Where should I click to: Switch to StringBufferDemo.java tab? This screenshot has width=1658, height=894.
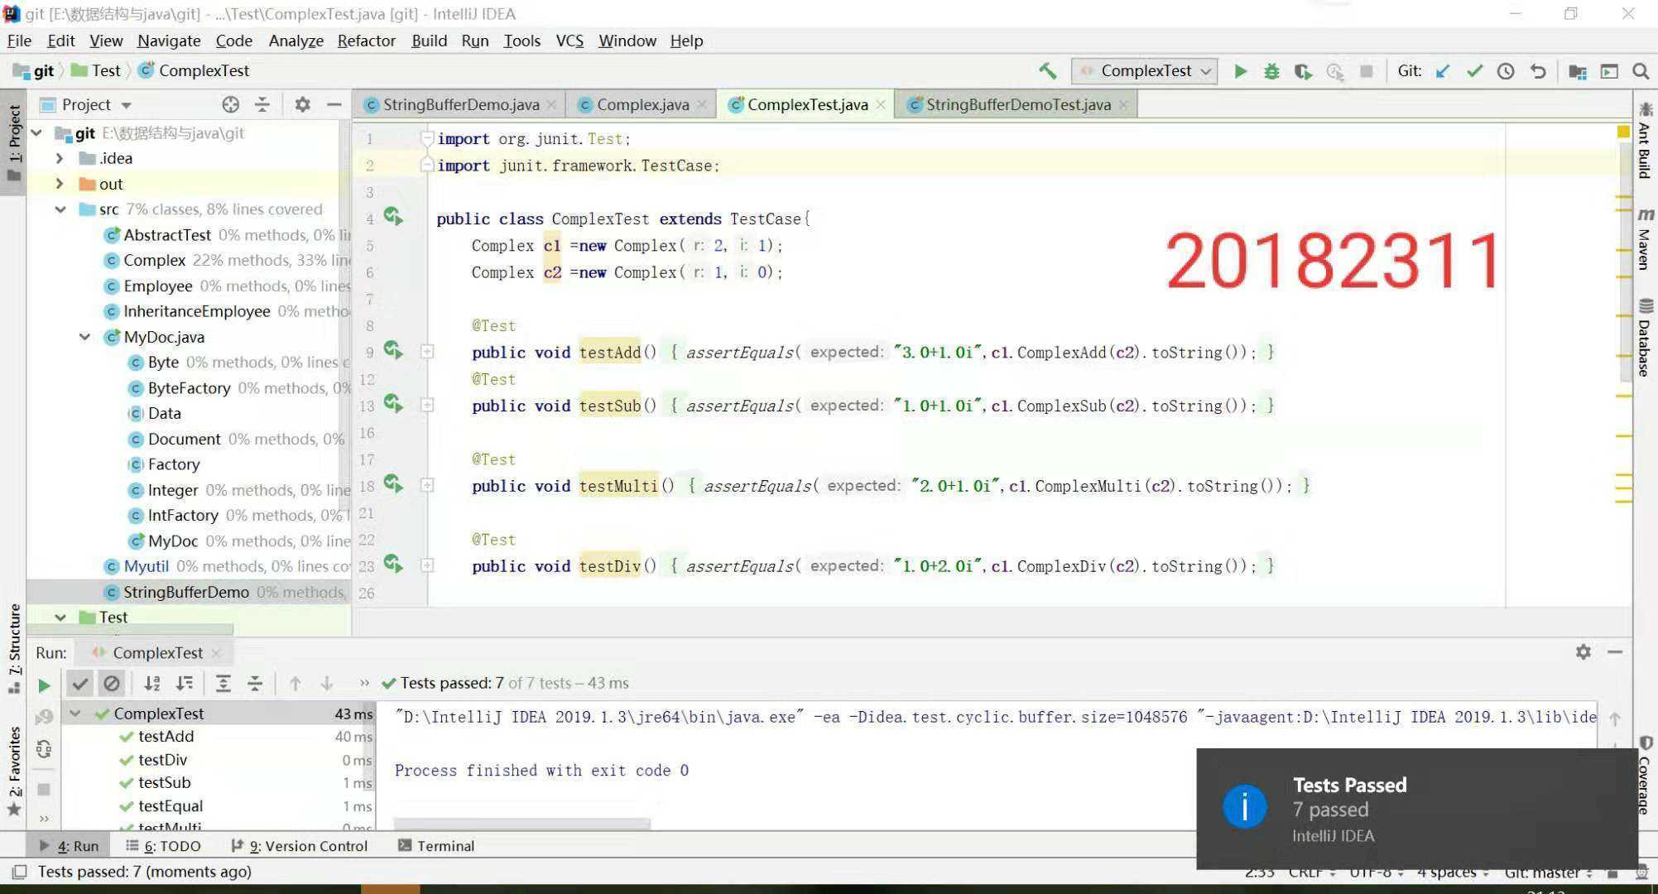(x=461, y=104)
